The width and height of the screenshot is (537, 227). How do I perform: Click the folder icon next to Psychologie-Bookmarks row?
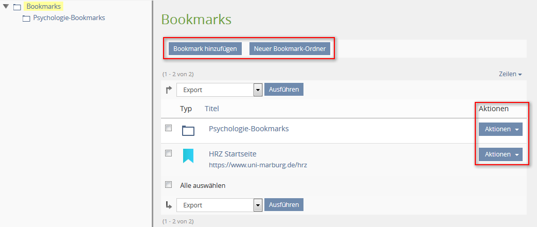point(188,131)
